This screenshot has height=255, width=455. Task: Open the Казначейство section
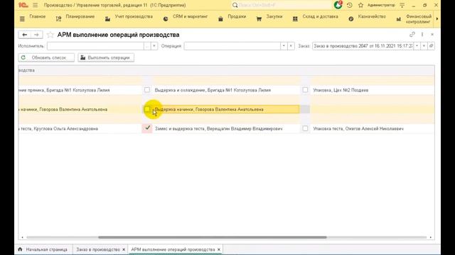[372, 16]
